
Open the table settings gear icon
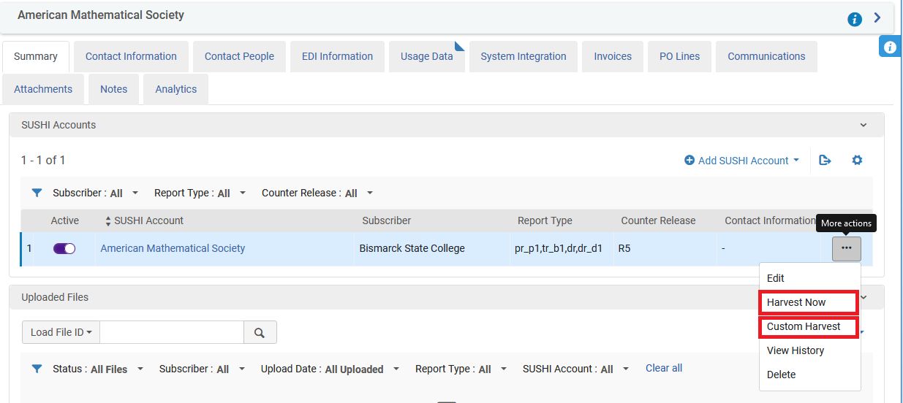pos(857,160)
